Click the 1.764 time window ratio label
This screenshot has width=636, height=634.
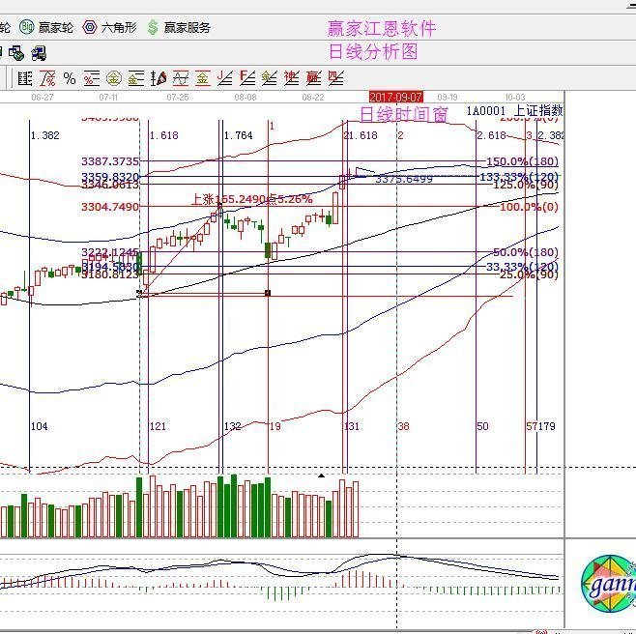click(239, 135)
